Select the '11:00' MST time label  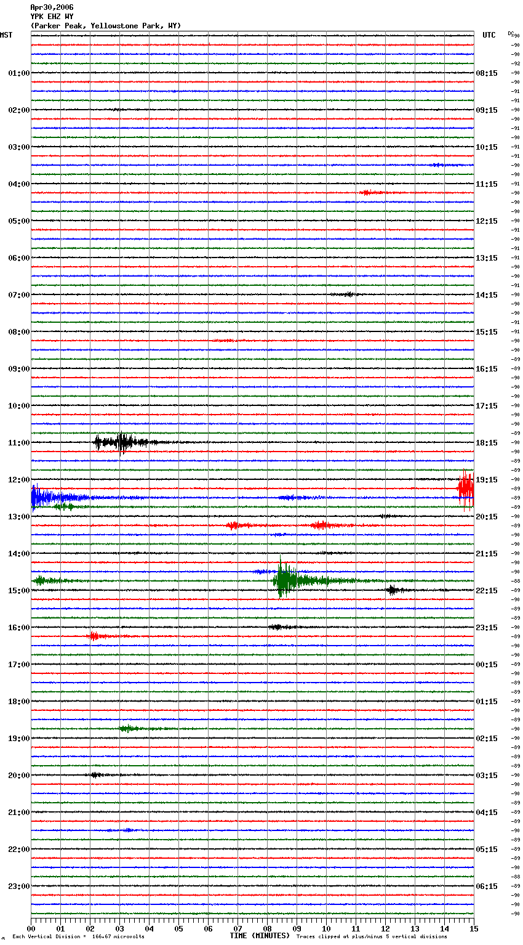(18, 443)
